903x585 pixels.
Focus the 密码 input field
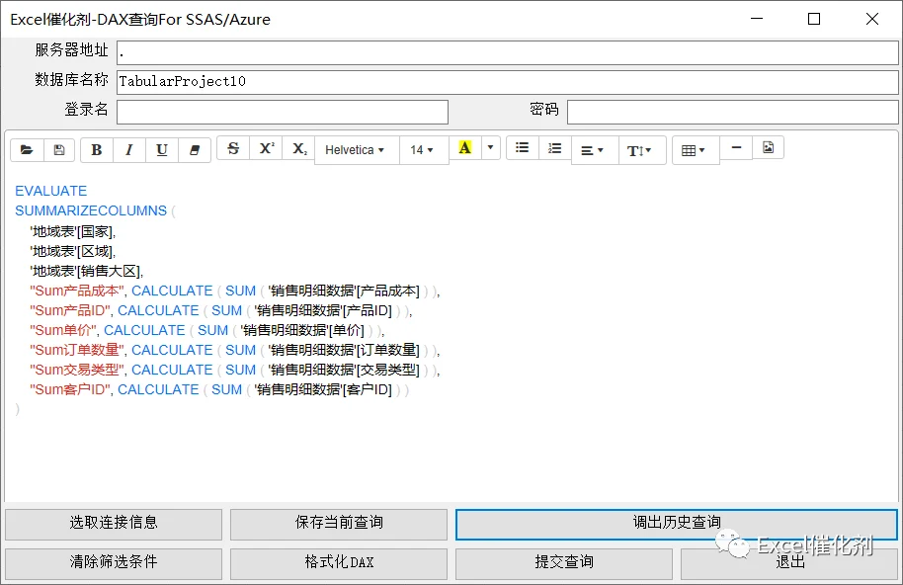[732, 112]
